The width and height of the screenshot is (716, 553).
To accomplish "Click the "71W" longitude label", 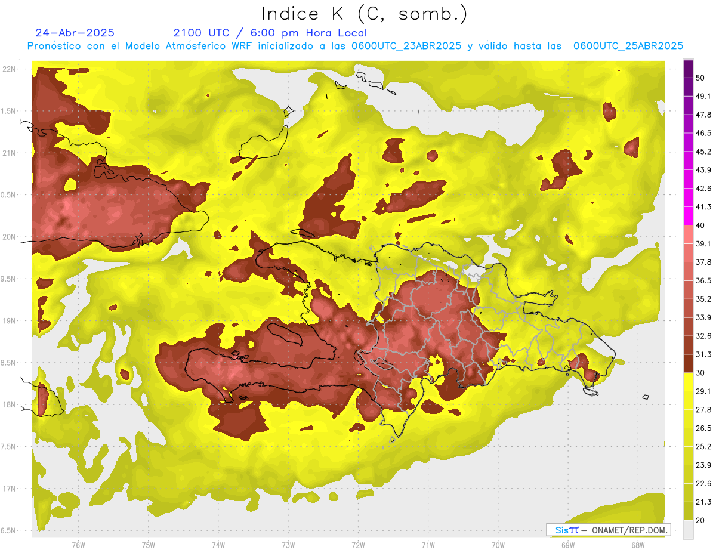I will [x=428, y=545].
